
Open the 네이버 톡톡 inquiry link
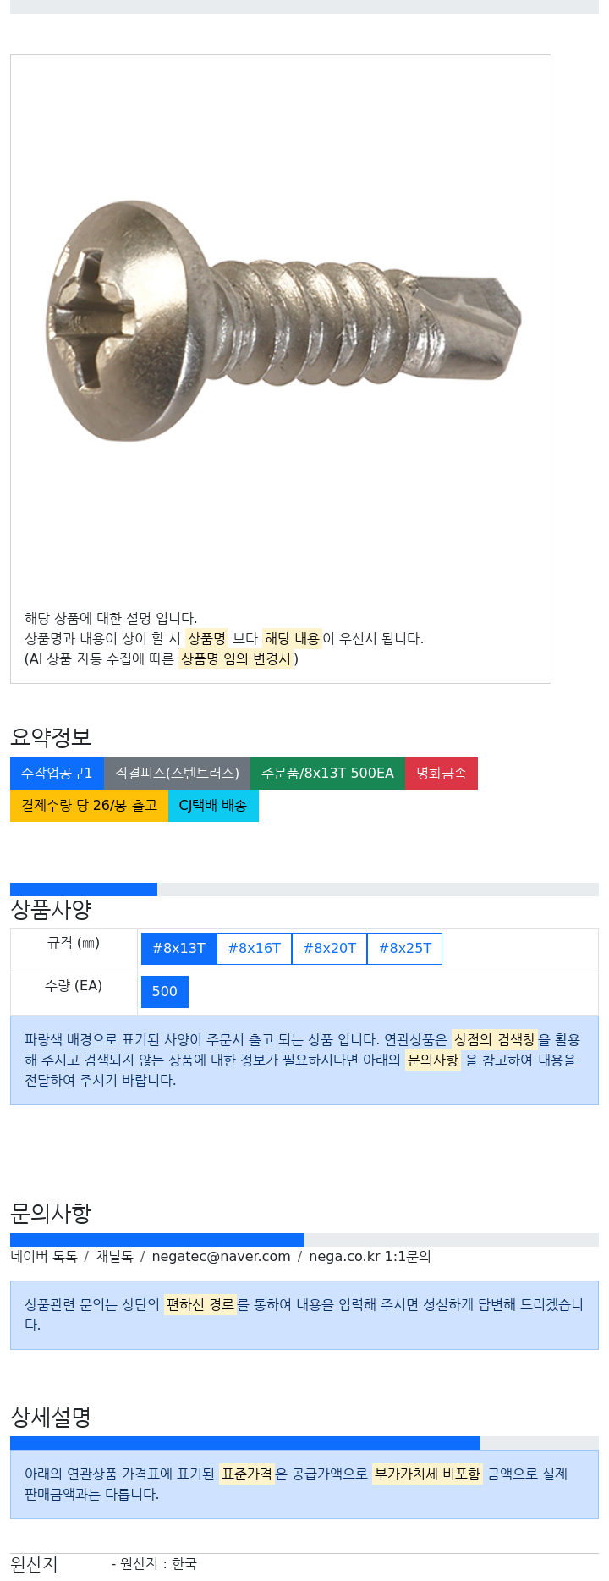point(44,1257)
